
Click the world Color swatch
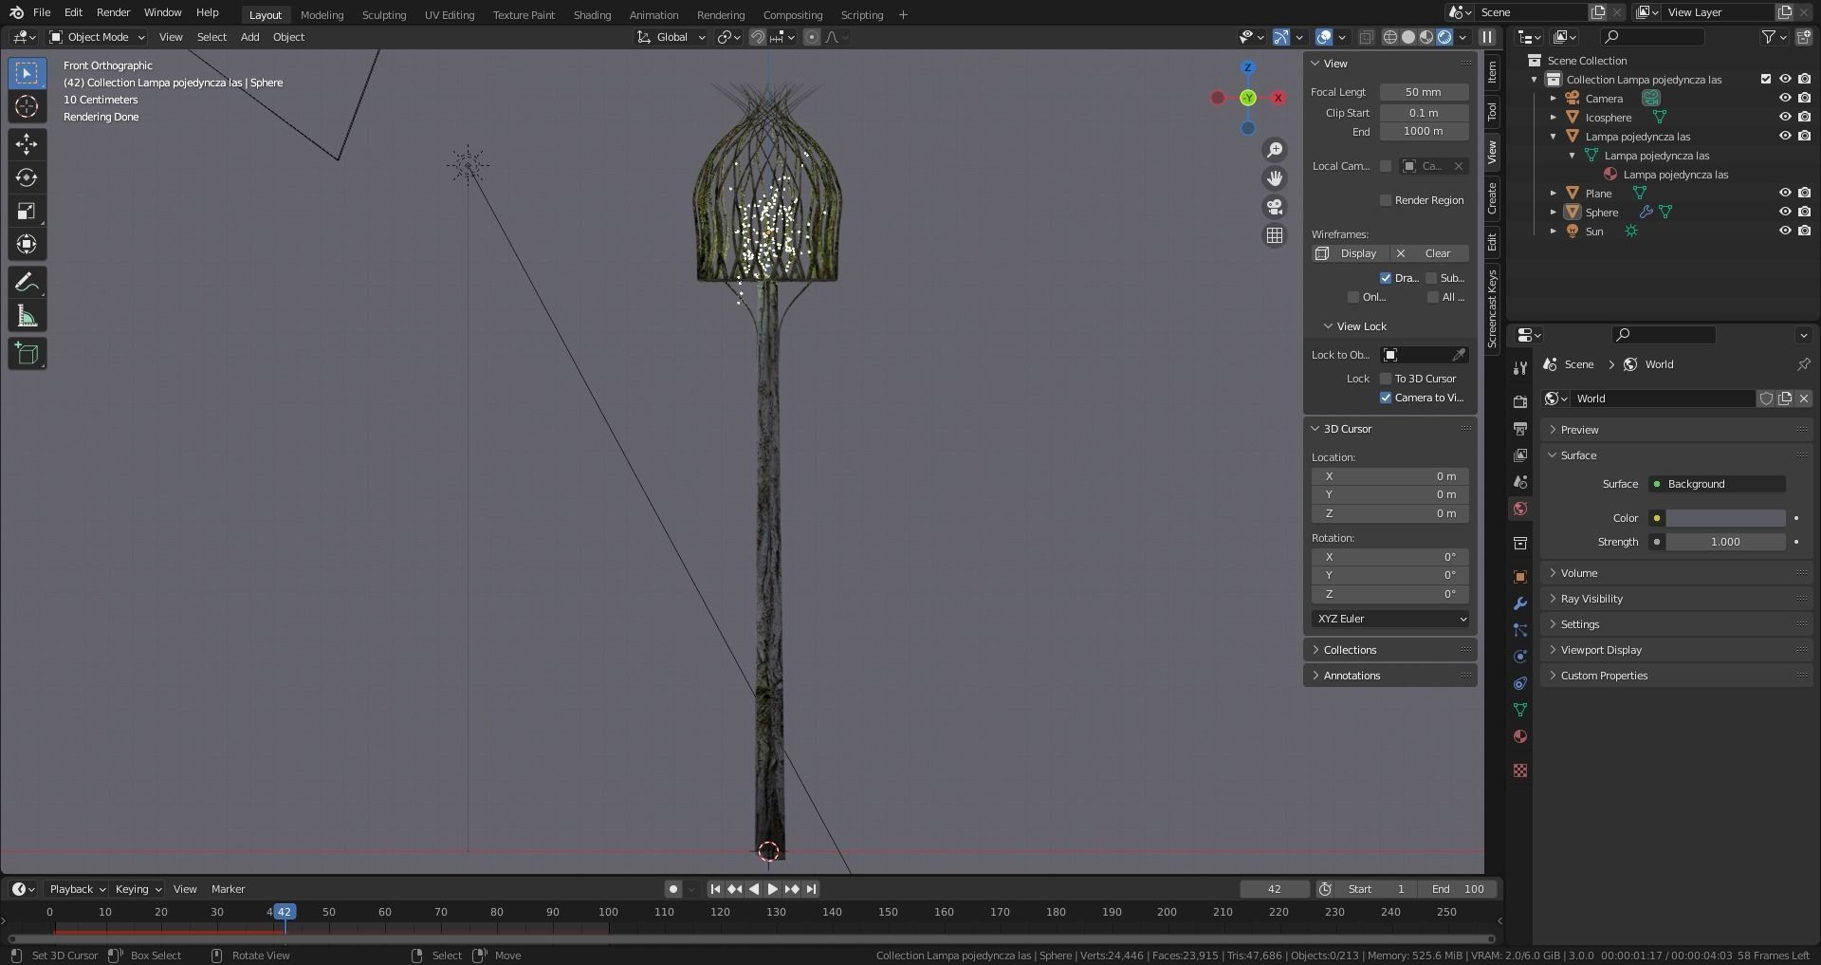tap(1725, 518)
